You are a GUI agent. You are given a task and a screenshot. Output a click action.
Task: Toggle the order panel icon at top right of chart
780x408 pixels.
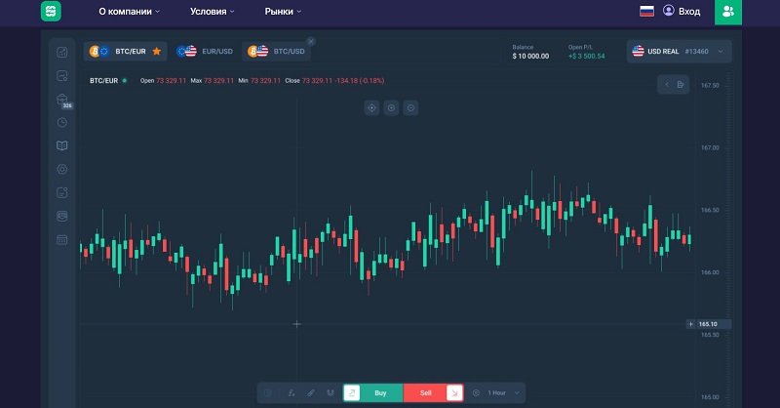coord(681,85)
